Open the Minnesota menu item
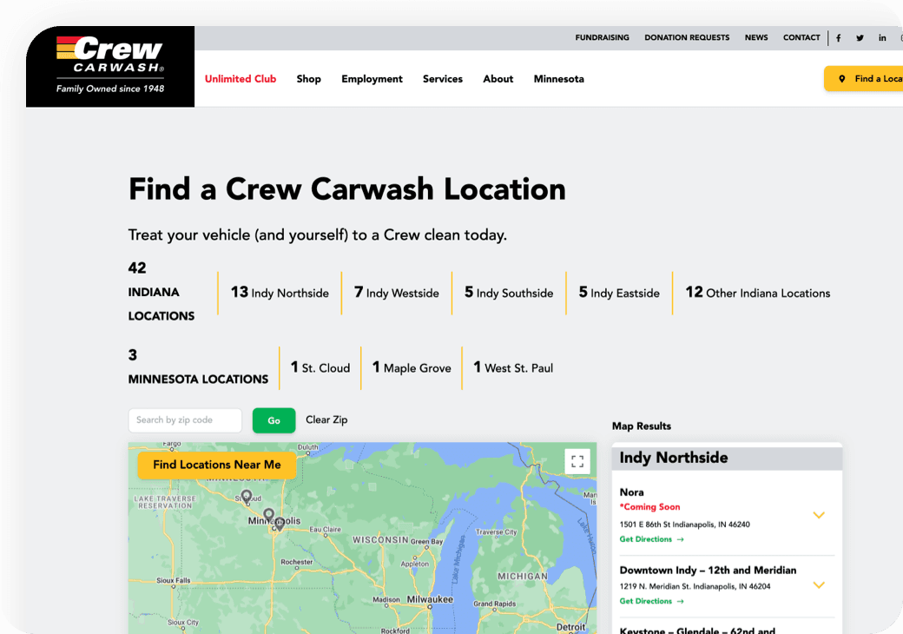This screenshot has height=634, width=903. coord(558,79)
